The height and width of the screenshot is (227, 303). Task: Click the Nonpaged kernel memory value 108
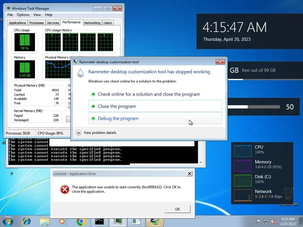click(56, 120)
